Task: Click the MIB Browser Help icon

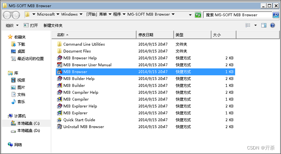Action: click(59, 58)
